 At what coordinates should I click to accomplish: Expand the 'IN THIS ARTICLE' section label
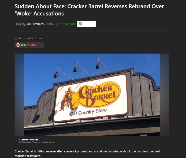[27, 38]
